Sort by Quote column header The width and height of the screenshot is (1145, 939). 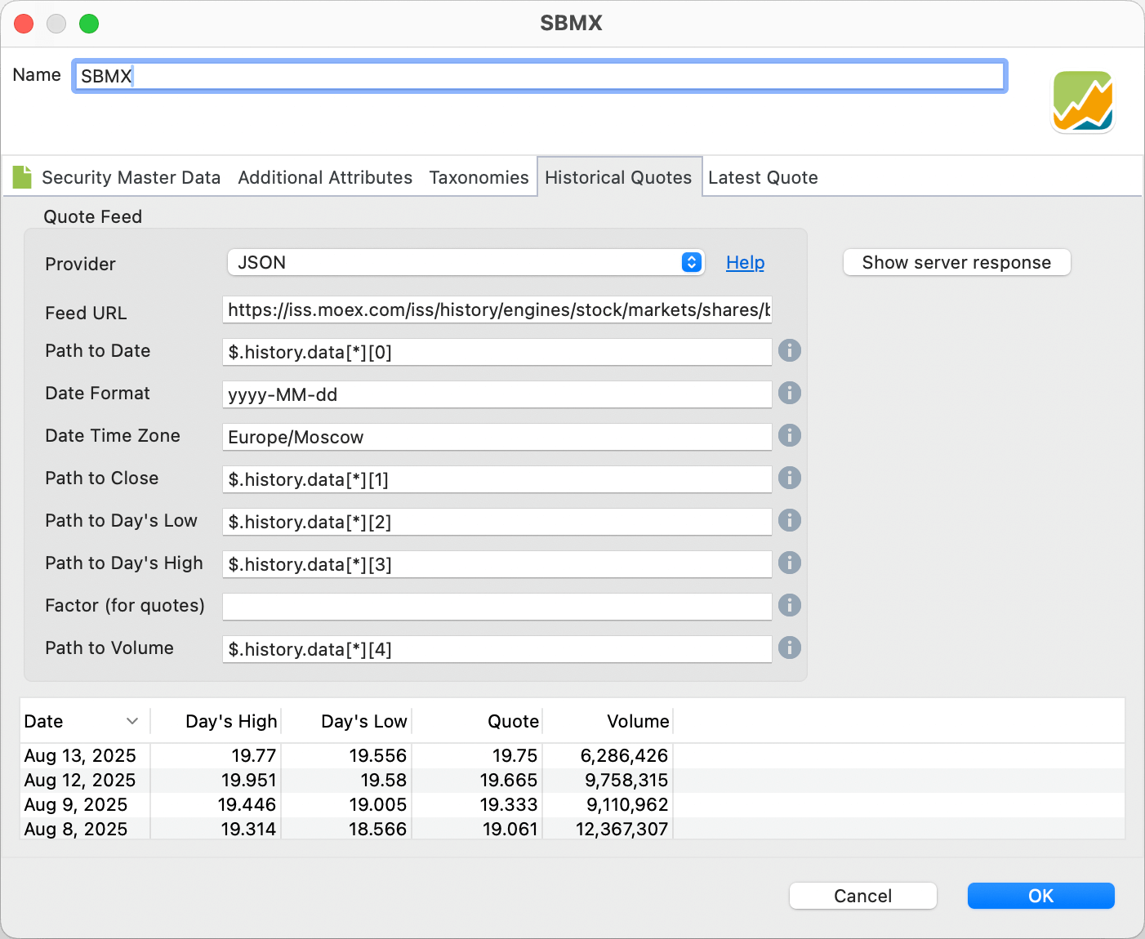tap(477, 721)
